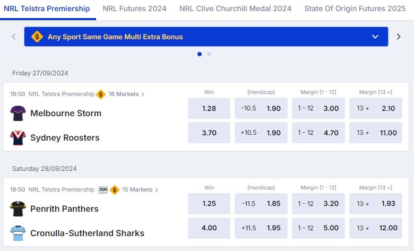Click the Sydney Roosters jersey icon
Viewport: 414px width, 251px height.
coord(18,137)
